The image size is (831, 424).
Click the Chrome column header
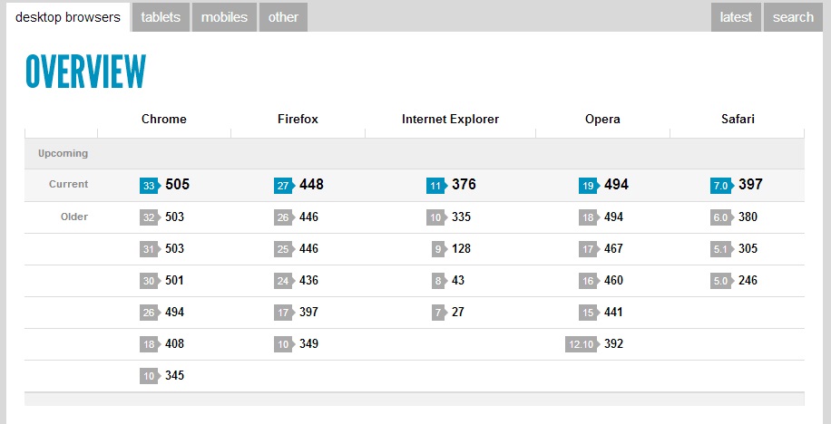click(164, 119)
